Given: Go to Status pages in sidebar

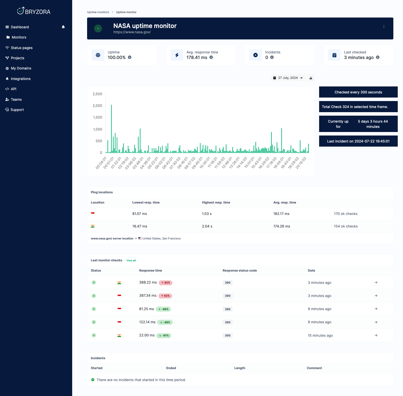Looking at the screenshot, I should pyautogui.click(x=21, y=48).
